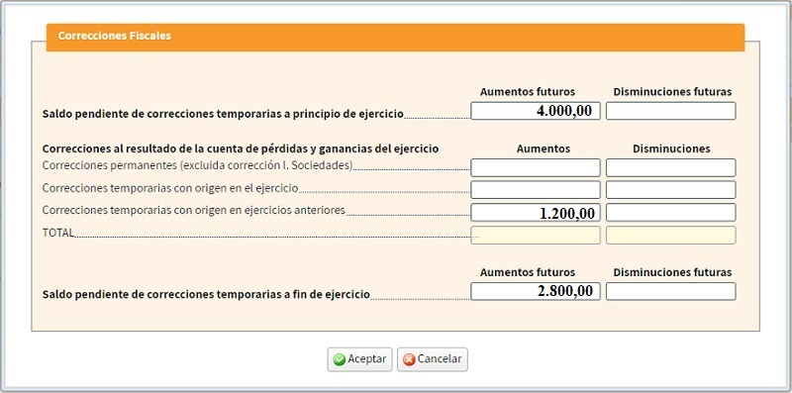Viewport: 792px width, 393px height.
Task: Click the Correcciones al resultado section heading
Action: coord(241,149)
